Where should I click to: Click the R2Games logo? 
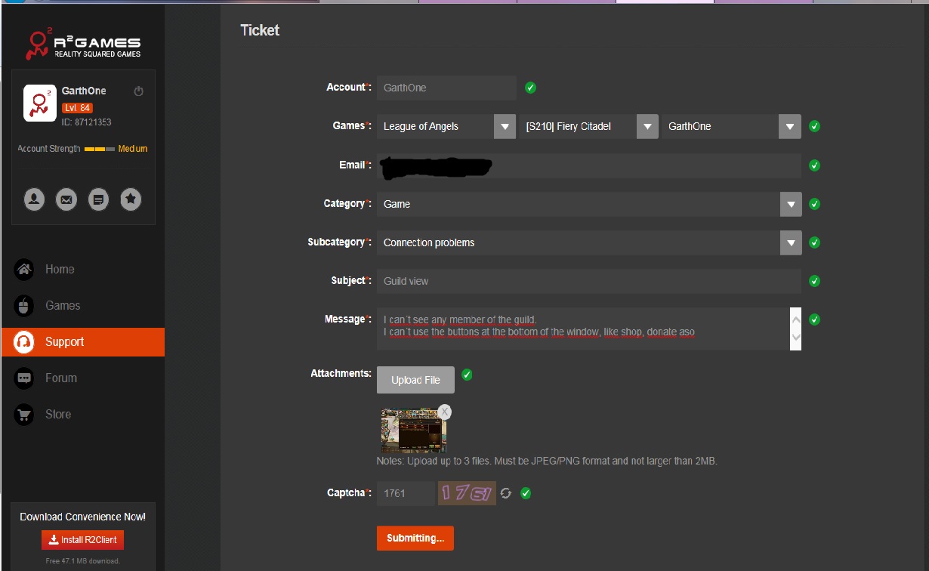point(83,45)
